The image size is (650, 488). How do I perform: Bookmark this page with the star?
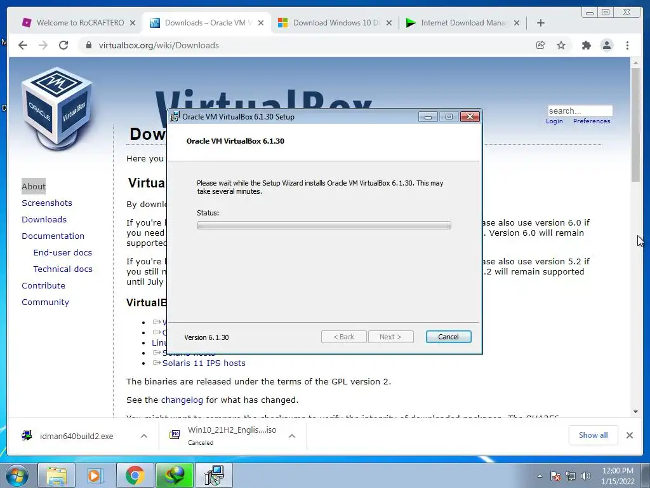click(x=561, y=45)
